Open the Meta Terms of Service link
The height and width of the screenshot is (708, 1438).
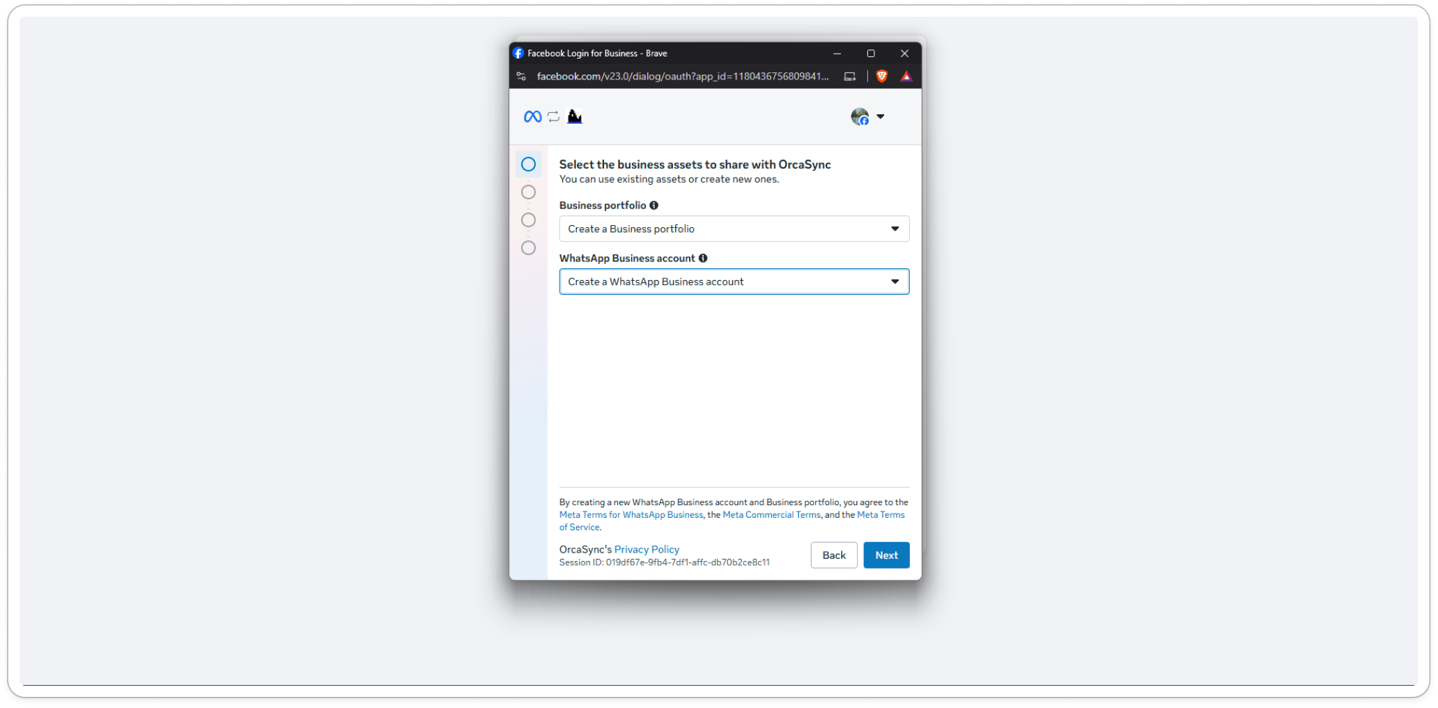point(881,515)
